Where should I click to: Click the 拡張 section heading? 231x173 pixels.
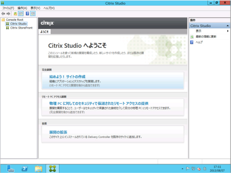point(45,123)
